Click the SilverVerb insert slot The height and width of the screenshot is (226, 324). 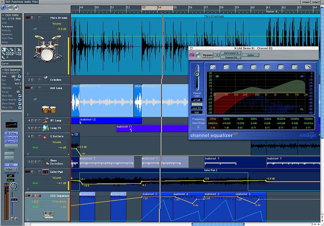pyautogui.click(x=12, y=137)
